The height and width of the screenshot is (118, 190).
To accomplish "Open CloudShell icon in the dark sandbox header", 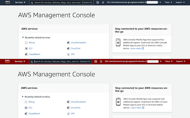I will click(98, 2).
